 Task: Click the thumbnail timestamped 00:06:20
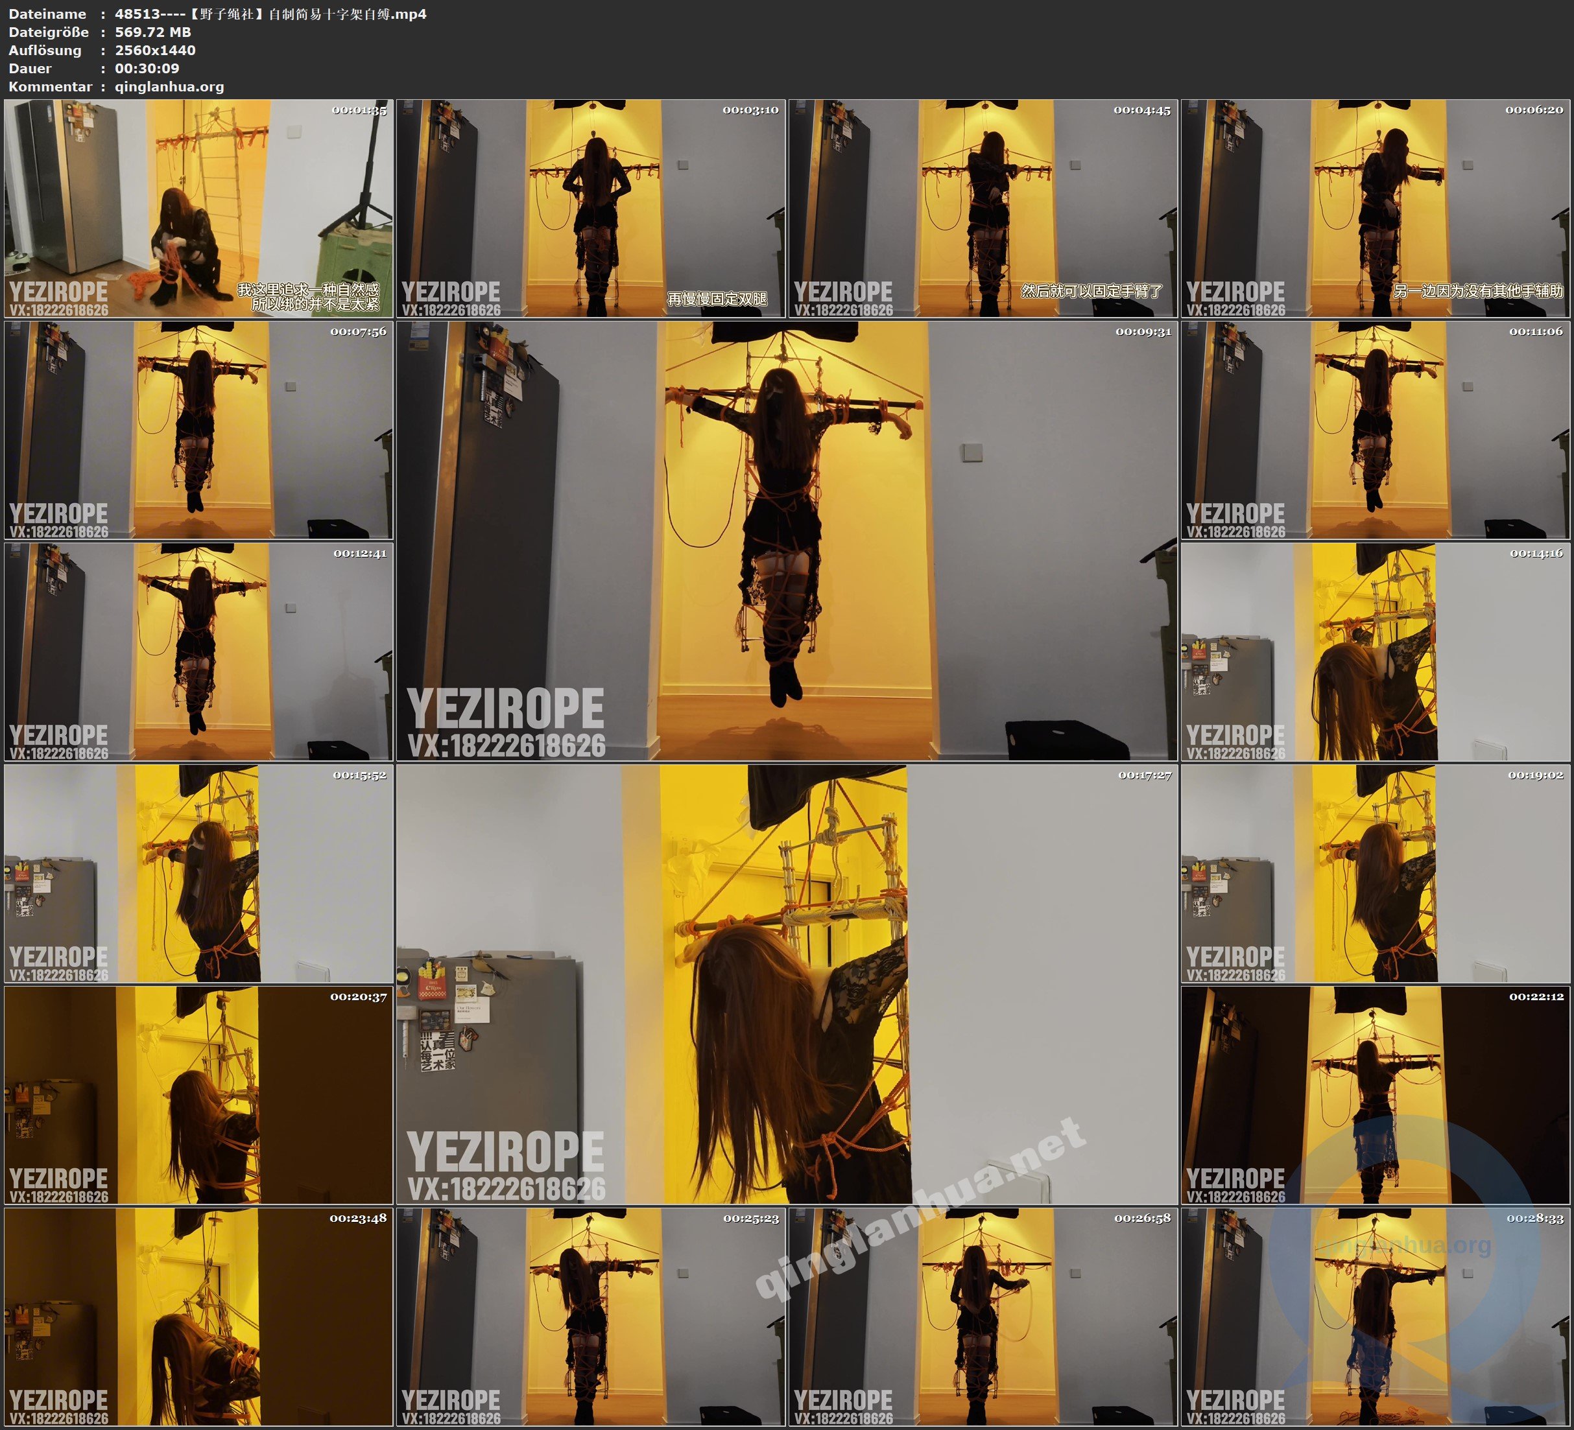[1375, 207]
